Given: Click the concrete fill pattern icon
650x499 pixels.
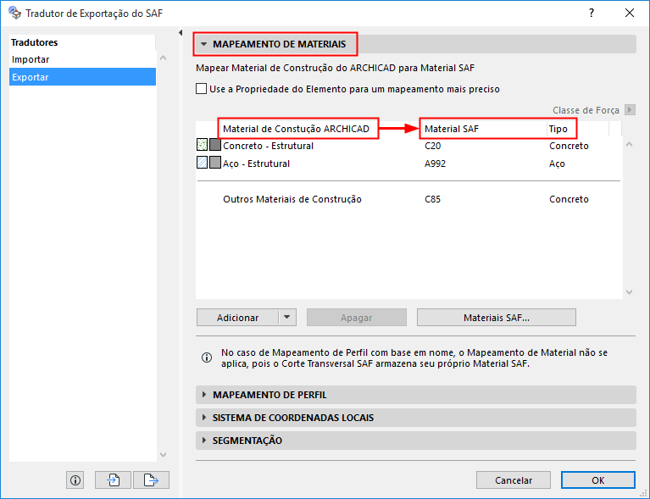Looking at the screenshot, I should point(202,145).
